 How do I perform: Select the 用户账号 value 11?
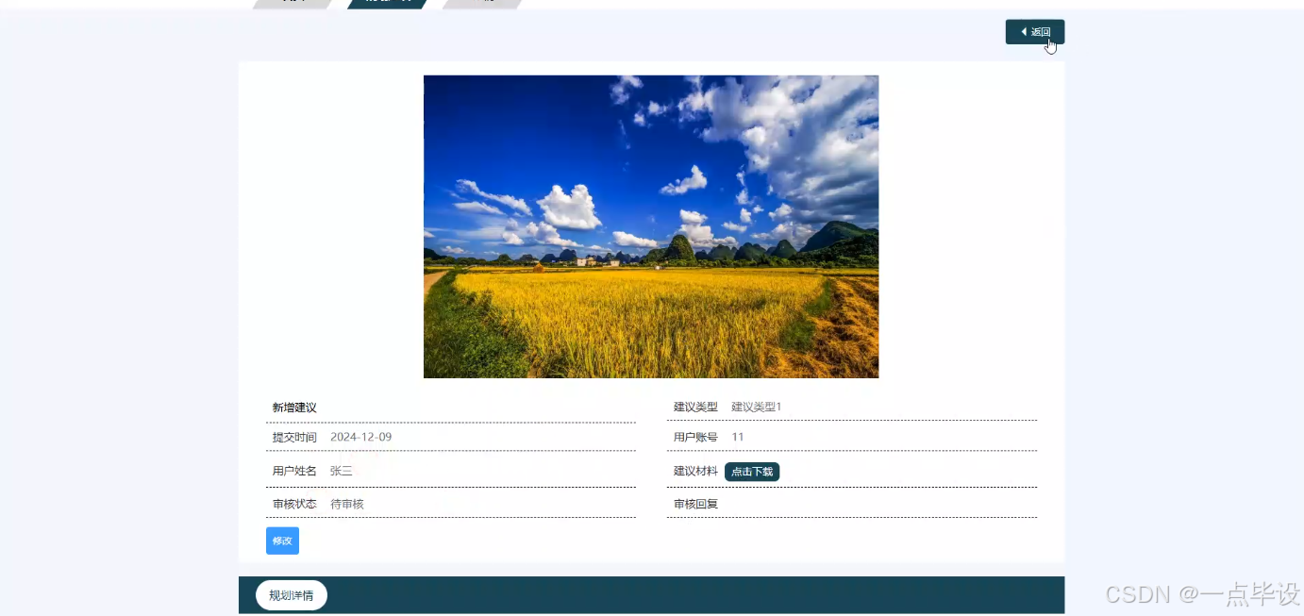coord(738,437)
